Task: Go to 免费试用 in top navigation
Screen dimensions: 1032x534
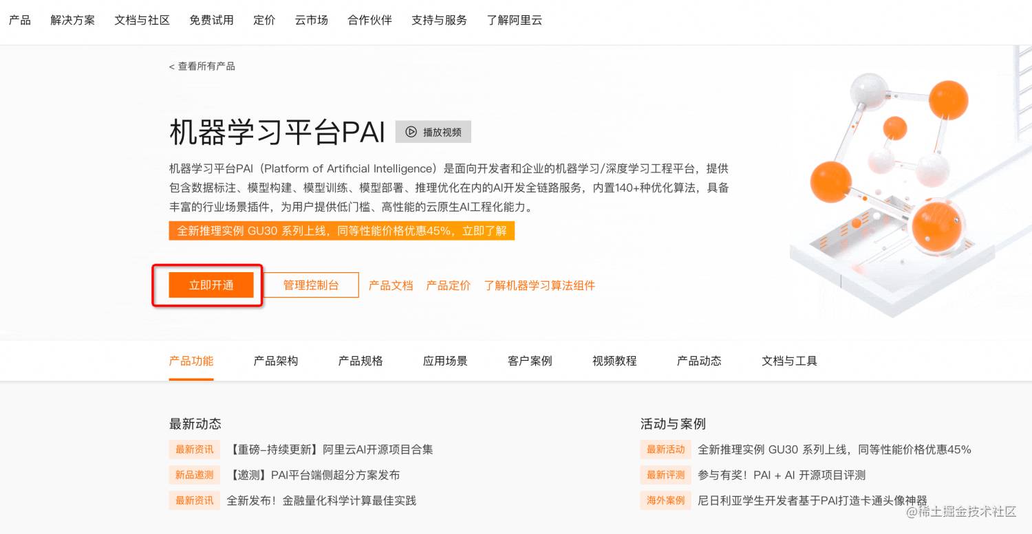Action: [211, 20]
